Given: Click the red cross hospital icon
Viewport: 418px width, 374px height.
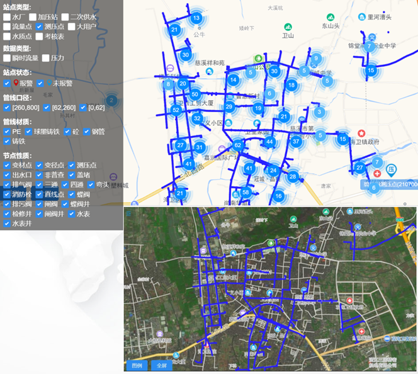Looking at the screenshot, I should [377, 174].
